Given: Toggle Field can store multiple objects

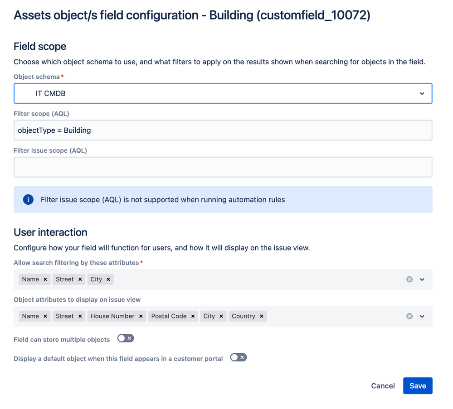Looking at the screenshot, I should 126,338.
